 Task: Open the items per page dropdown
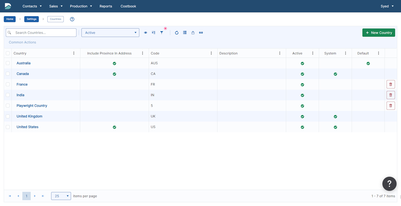tap(61, 196)
